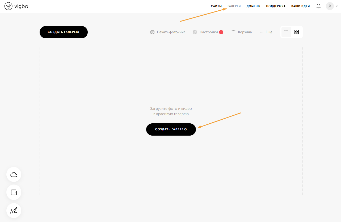
Task: Switch to grid view
Action: pos(297,32)
